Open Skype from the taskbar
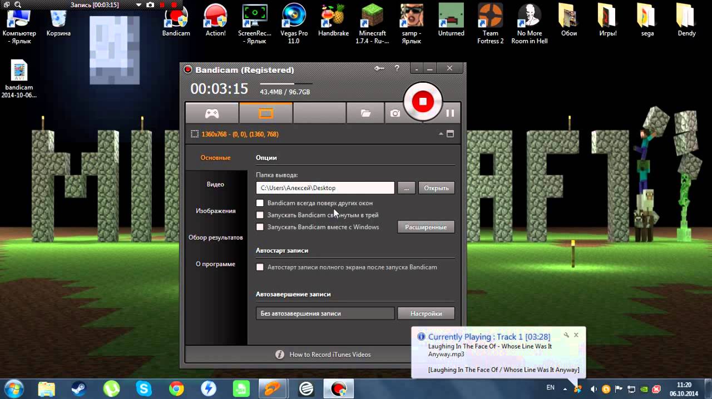The height and width of the screenshot is (399, 712). pyautogui.click(x=144, y=388)
